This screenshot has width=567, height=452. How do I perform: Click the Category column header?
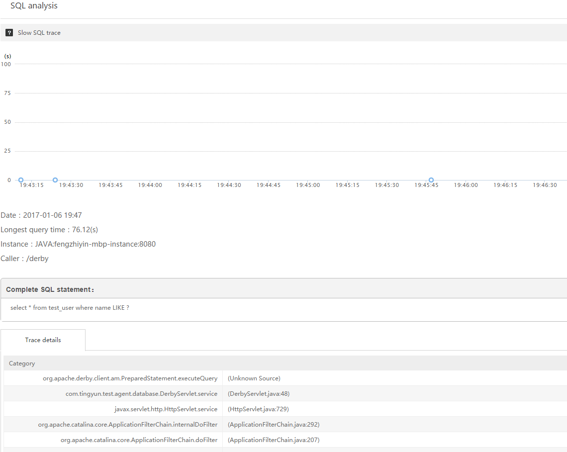pyautogui.click(x=22, y=363)
